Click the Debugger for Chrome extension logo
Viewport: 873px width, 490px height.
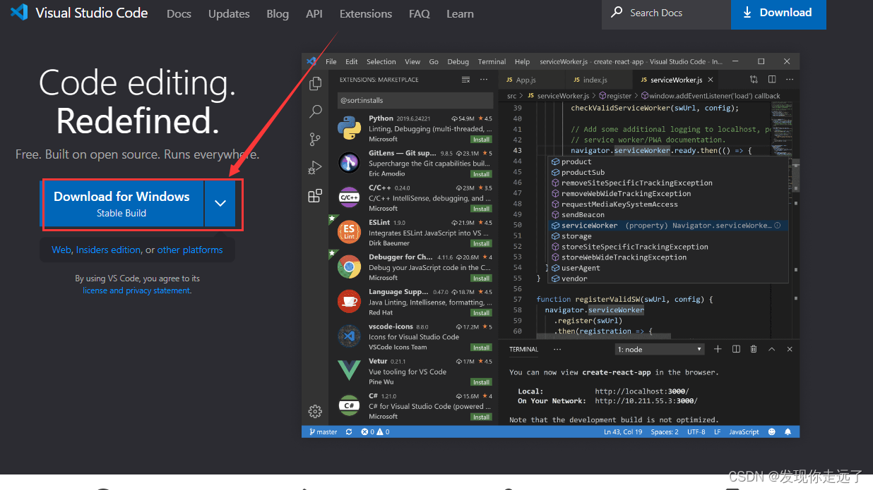(349, 267)
